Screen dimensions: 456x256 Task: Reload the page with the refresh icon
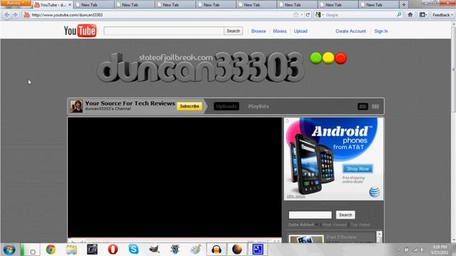(308, 15)
